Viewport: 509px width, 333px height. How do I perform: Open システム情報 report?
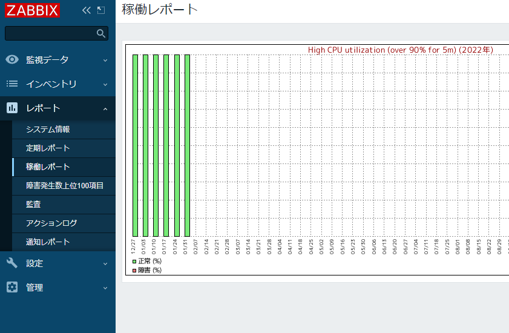48,130
